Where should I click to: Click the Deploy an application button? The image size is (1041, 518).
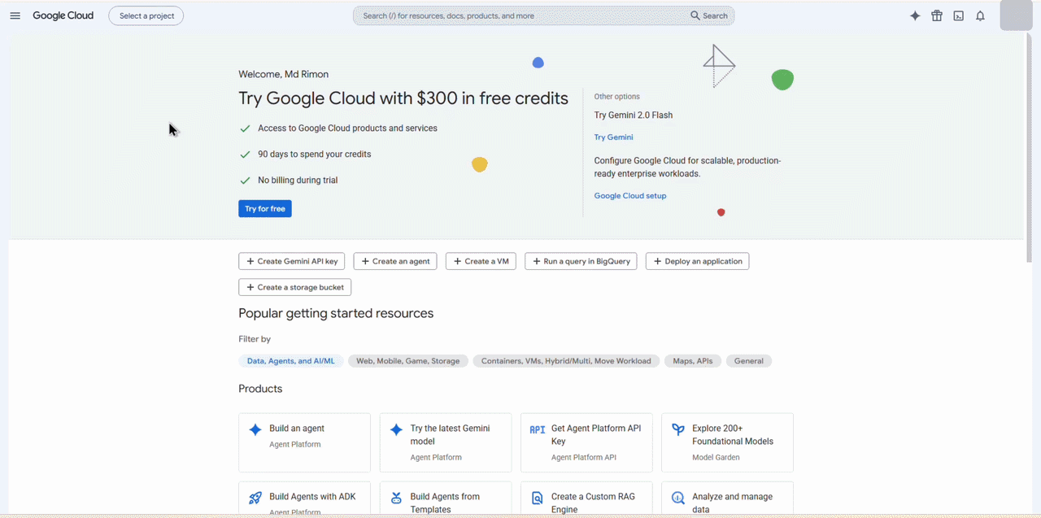[x=698, y=261]
